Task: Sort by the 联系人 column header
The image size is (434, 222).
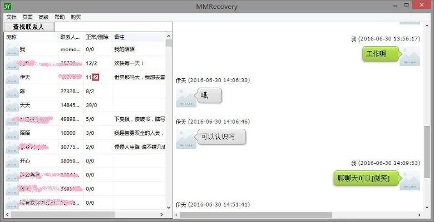Action: (x=71, y=37)
